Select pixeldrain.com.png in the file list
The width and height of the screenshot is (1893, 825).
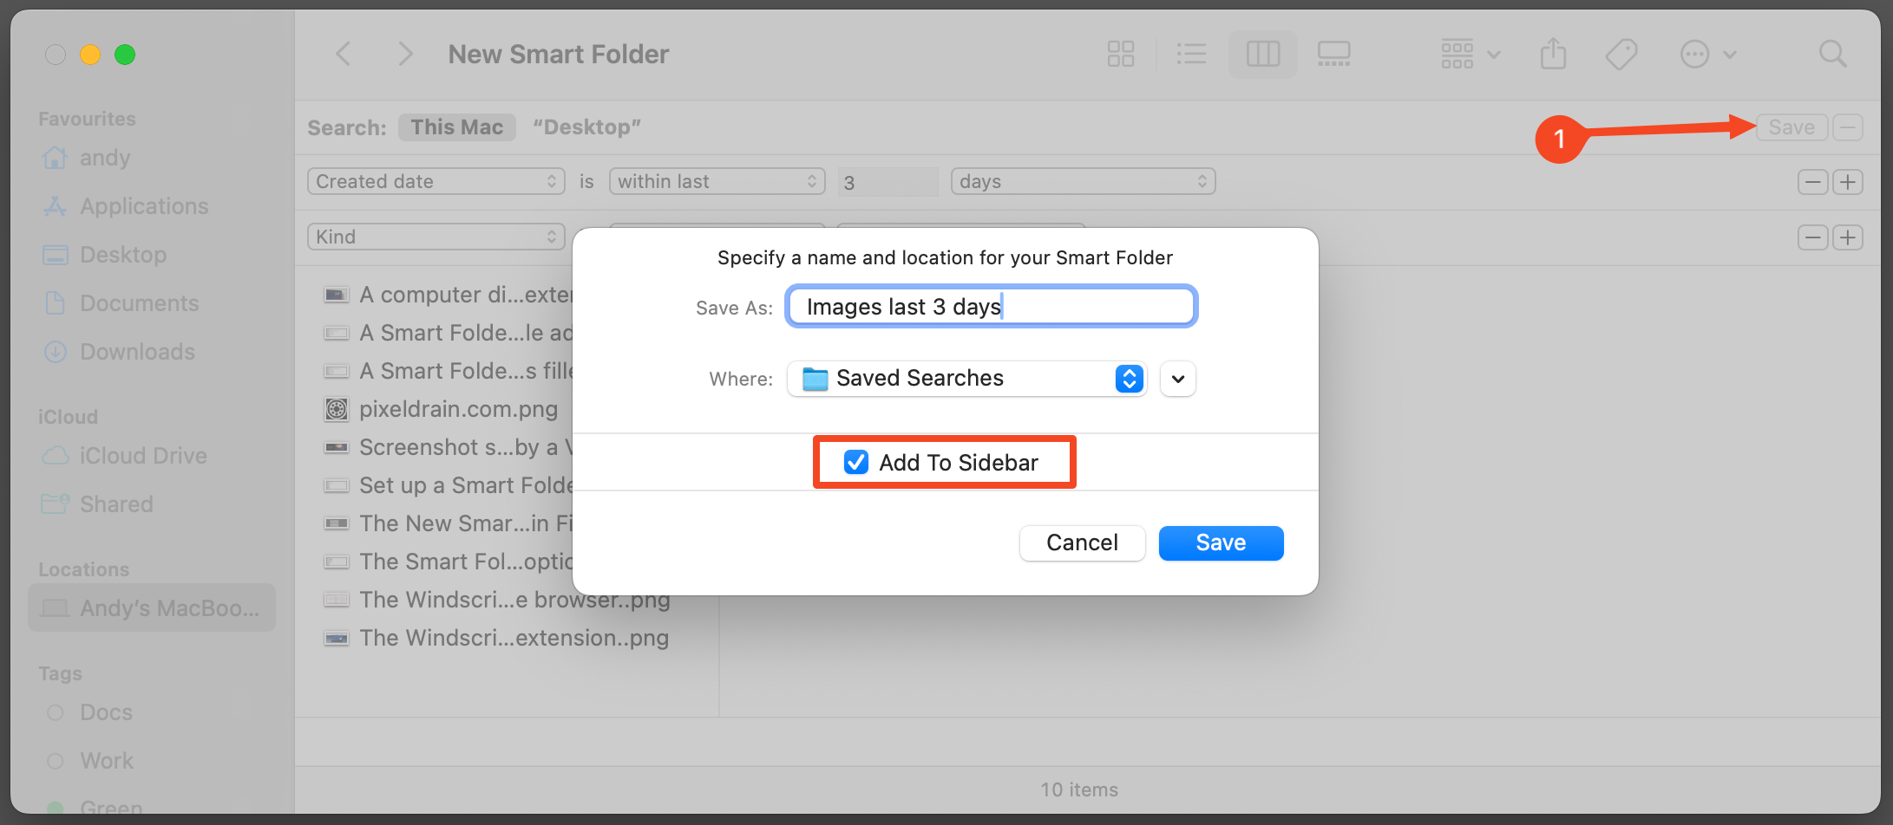[458, 409]
